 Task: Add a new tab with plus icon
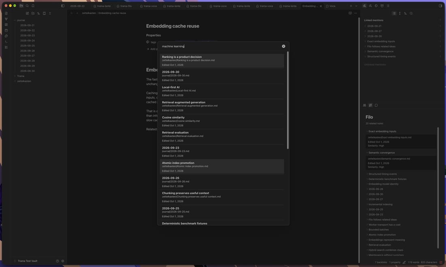pyautogui.click(x=351, y=6)
